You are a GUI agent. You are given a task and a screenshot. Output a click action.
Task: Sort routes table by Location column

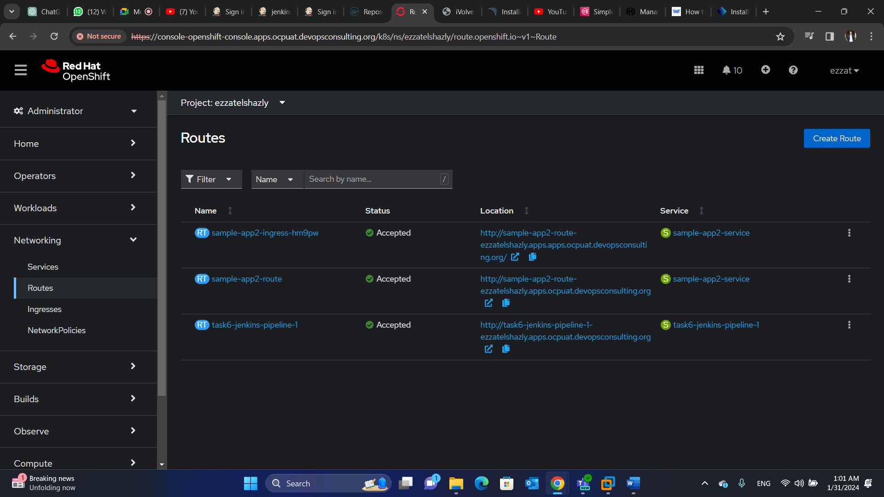pos(497,211)
